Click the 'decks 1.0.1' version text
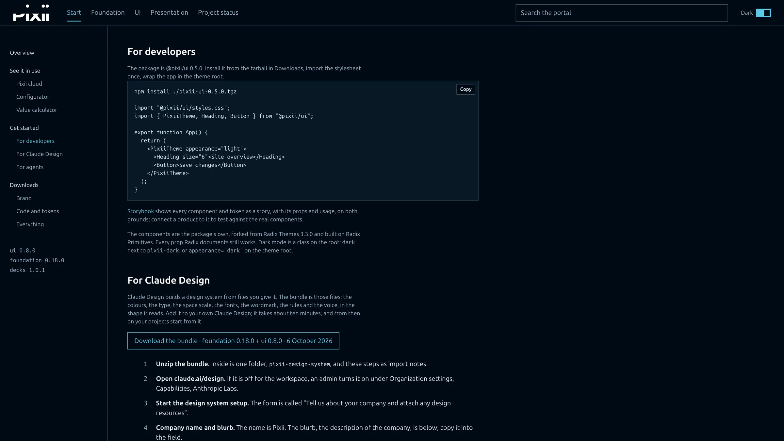The width and height of the screenshot is (784, 441). pos(27,270)
